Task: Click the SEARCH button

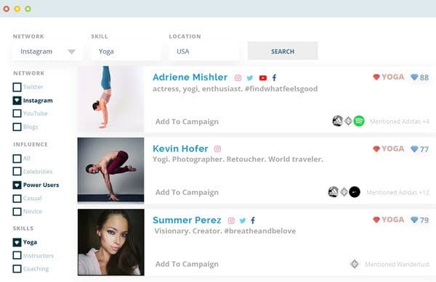Action: point(283,51)
